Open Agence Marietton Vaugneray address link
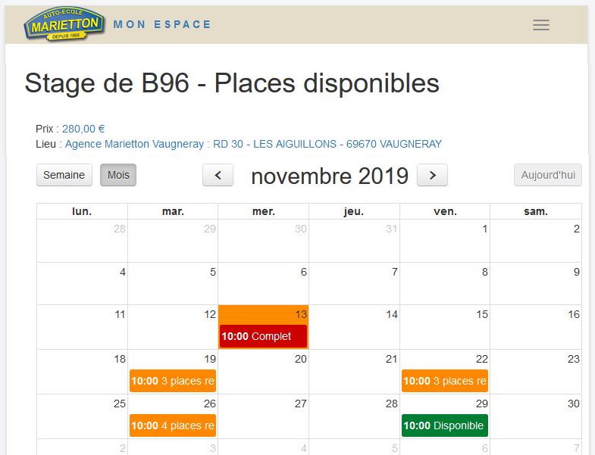This screenshot has height=455, width=595. click(x=253, y=144)
